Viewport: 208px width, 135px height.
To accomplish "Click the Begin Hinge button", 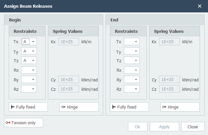I will (x=79, y=107).
